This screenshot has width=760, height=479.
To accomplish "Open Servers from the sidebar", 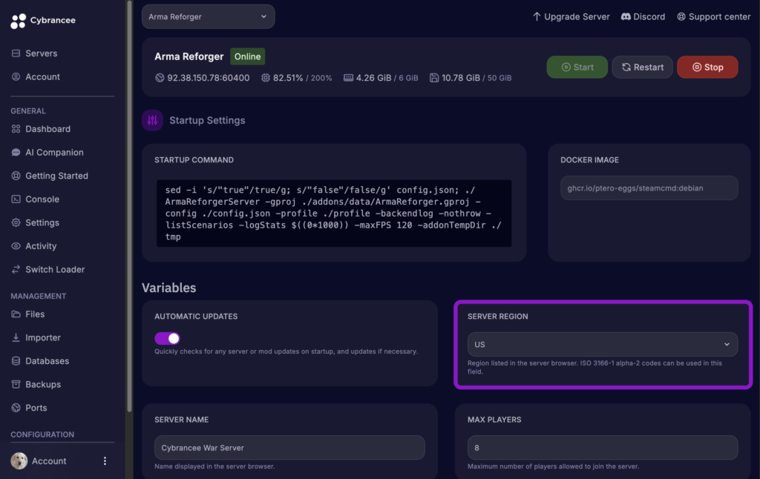I will [x=42, y=53].
